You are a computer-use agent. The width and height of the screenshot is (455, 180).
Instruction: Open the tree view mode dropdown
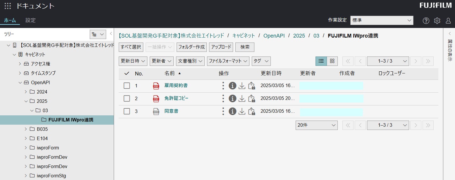click(98, 34)
